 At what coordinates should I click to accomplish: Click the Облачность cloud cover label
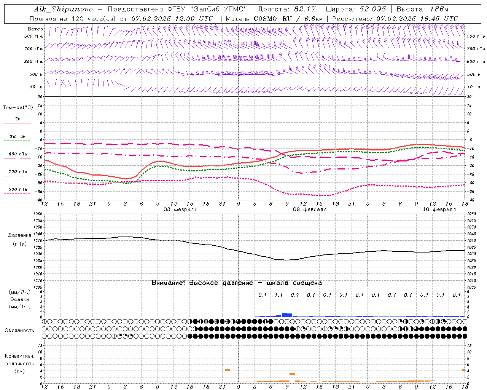19,330
